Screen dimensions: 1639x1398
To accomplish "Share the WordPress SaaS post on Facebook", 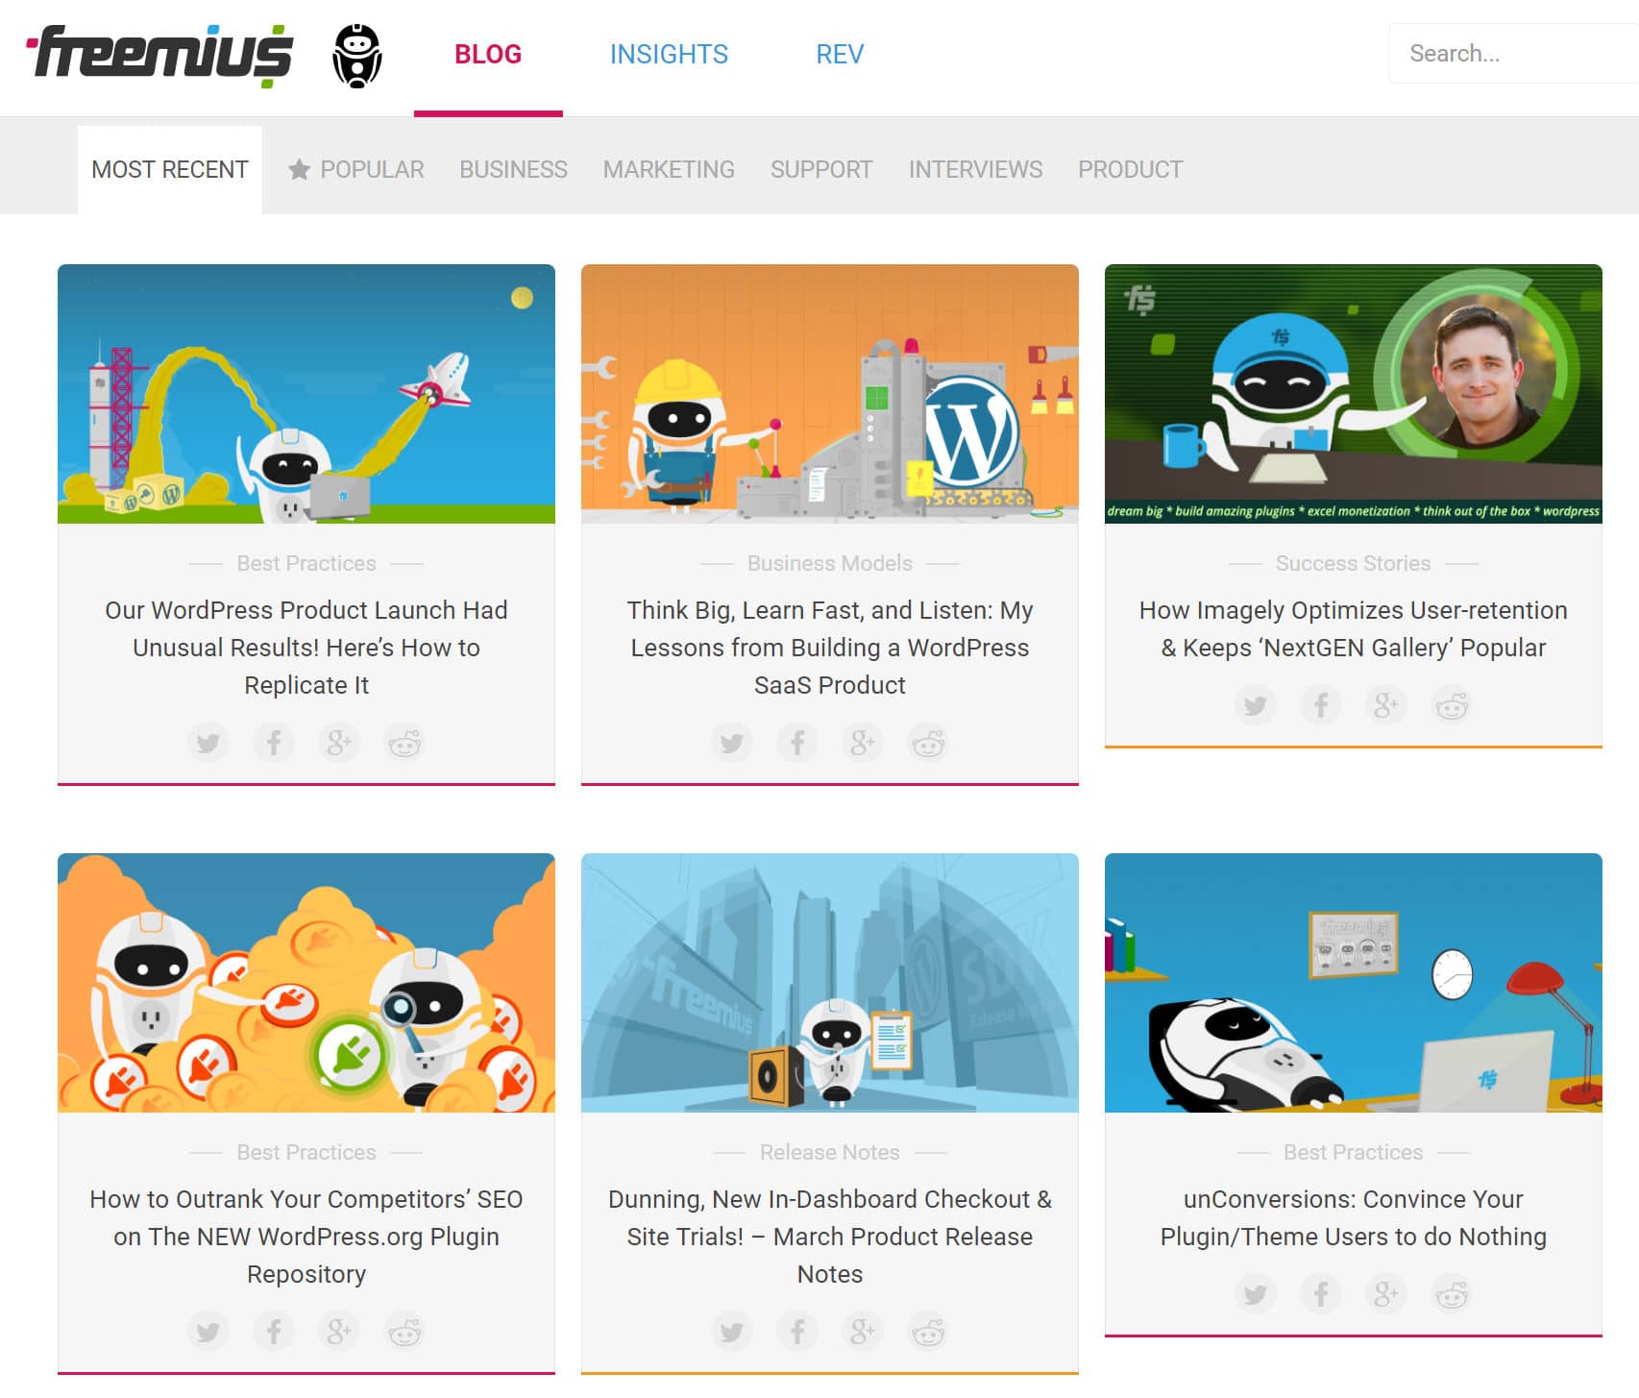I will [x=797, y=742].
